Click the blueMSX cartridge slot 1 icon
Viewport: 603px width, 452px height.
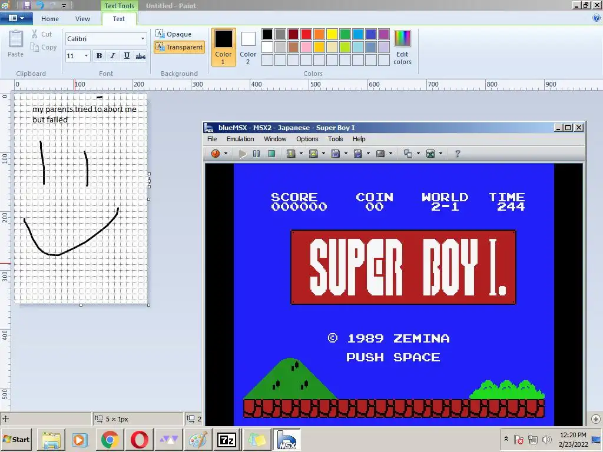pos(291,154)
